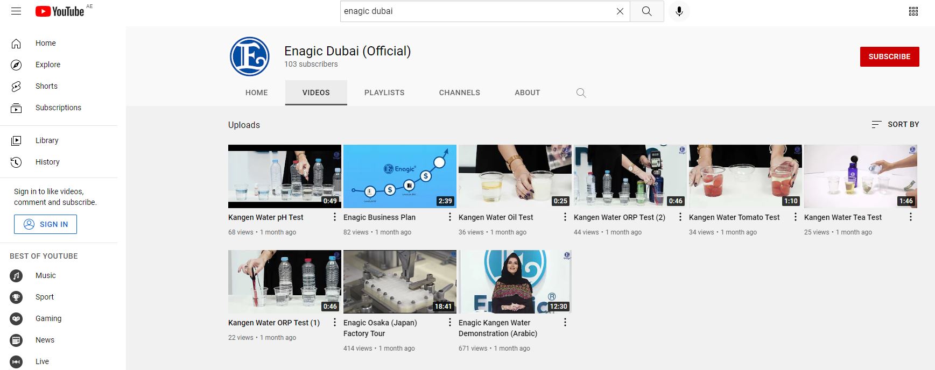The width and height of the screenshot is (935, 370).
Task: Play the Kangen Water Tea Test thumbnail
Action: pos(861,176)
